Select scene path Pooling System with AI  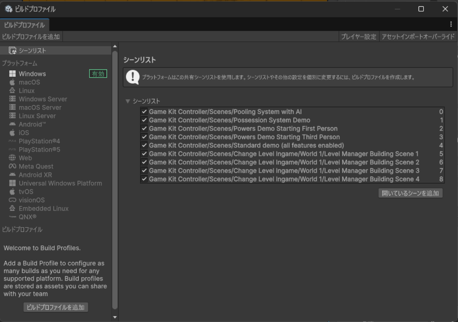(x=225, y=112)
